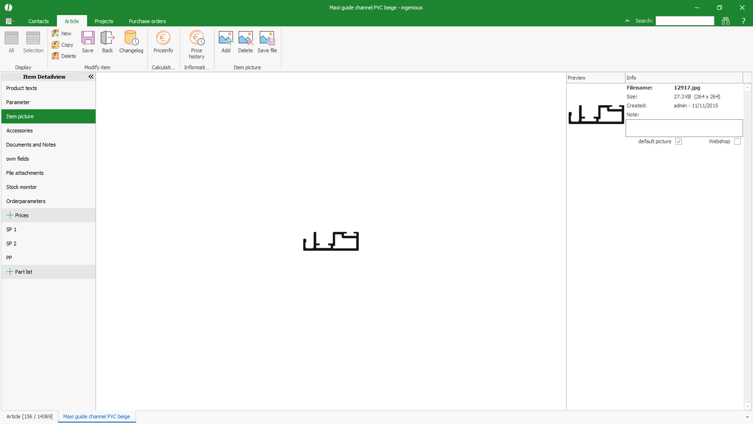Switch to the Projects tab
Image resolution: width=753 pixels, height=424 pixels.
click(x=104, y=21)
